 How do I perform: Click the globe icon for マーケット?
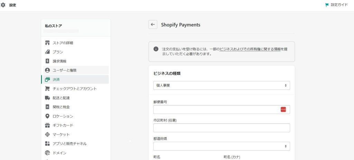47,134
